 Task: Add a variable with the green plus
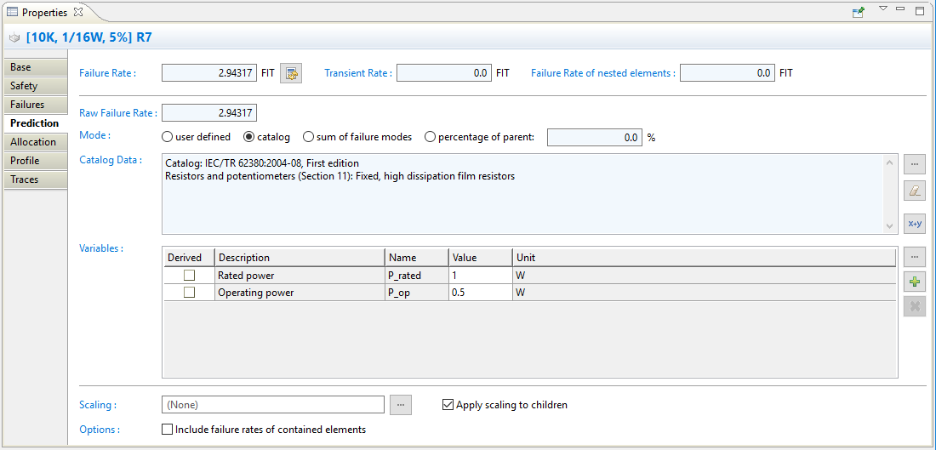pos(914,282)
